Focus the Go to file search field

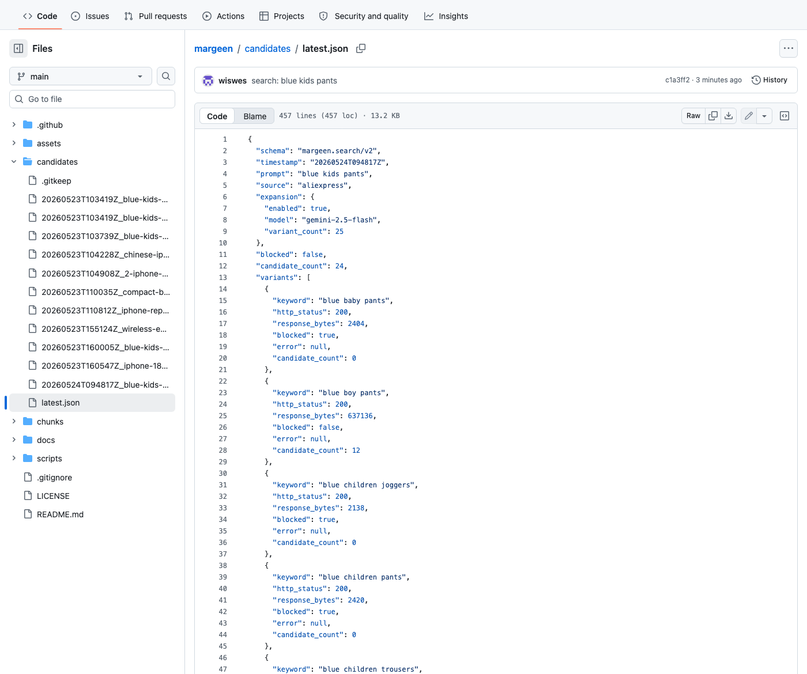pos(92,99)
